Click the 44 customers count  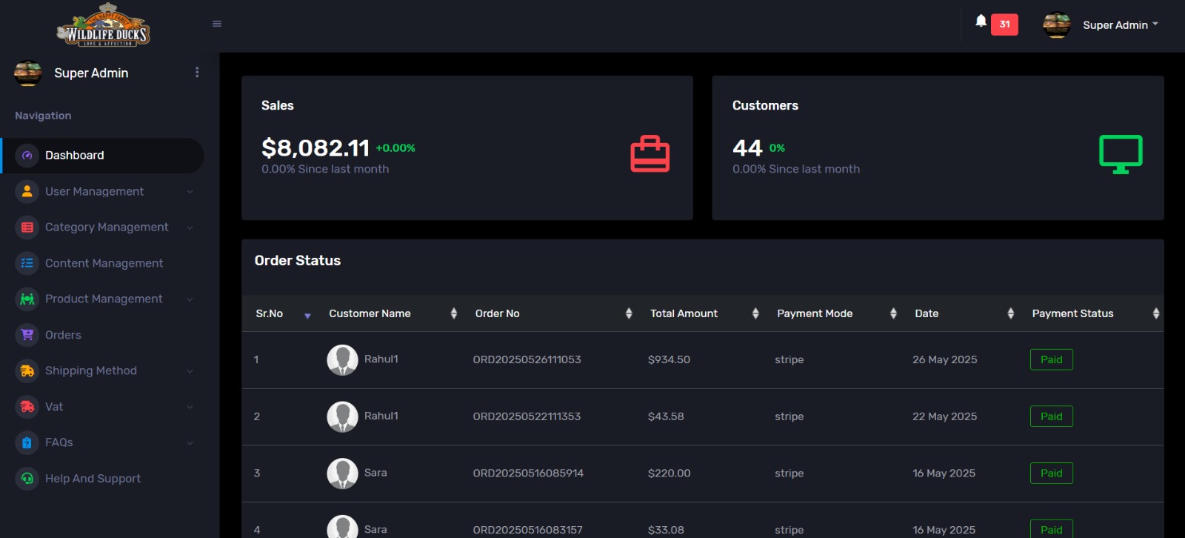[x=747, y=148]
